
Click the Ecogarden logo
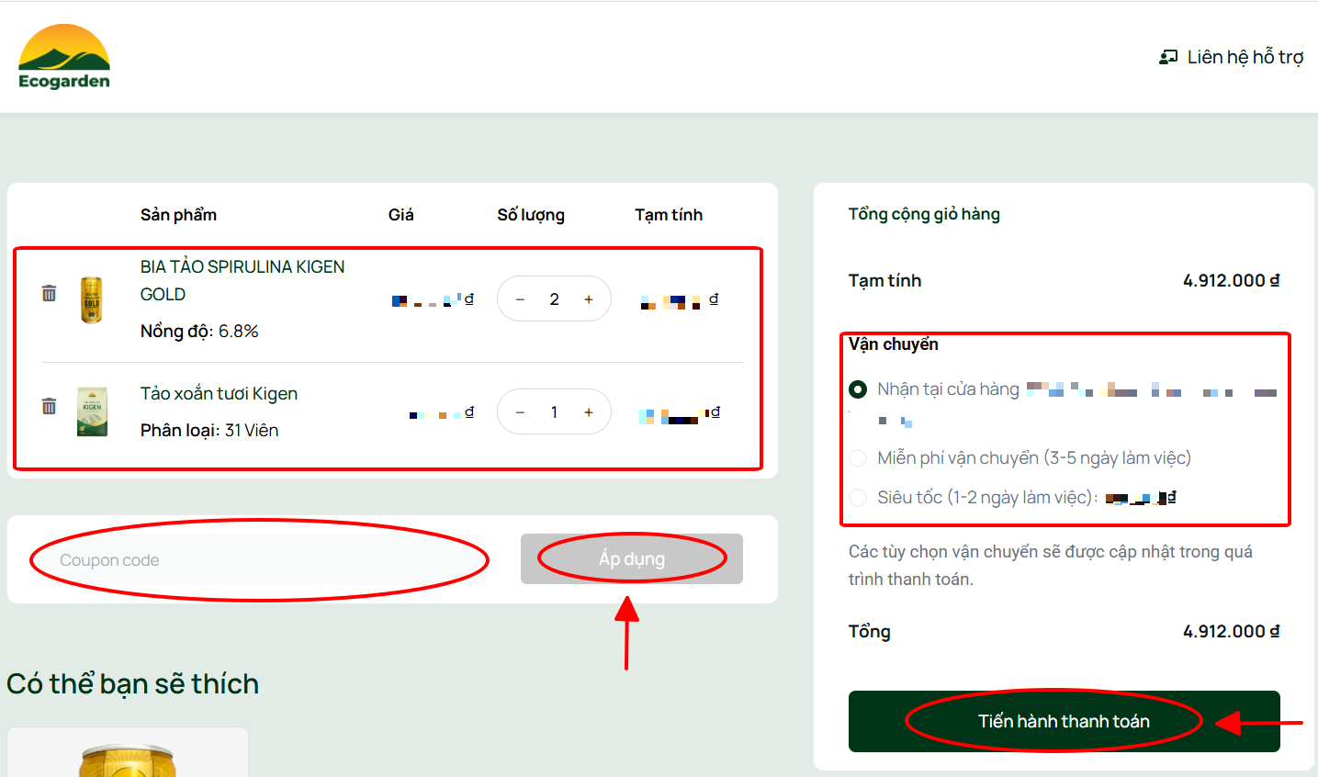tap(64, 57)
